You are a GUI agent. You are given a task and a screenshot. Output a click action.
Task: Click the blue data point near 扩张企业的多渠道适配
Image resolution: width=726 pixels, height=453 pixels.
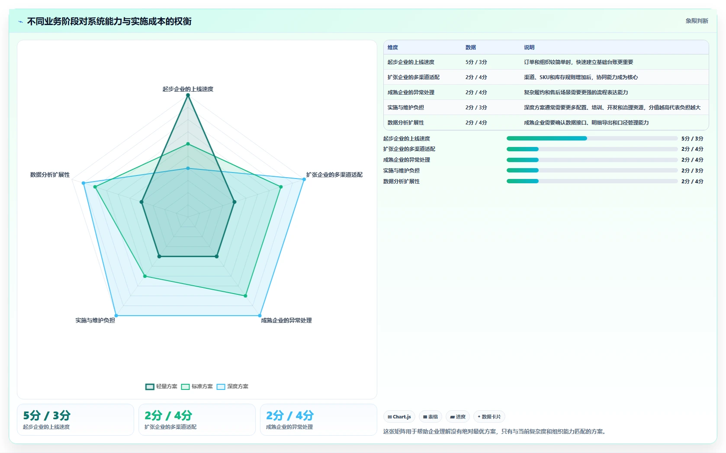pos(304,179)
